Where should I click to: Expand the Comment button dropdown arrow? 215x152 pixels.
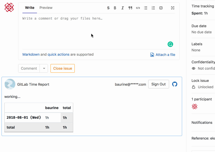(x=44, y=68)
